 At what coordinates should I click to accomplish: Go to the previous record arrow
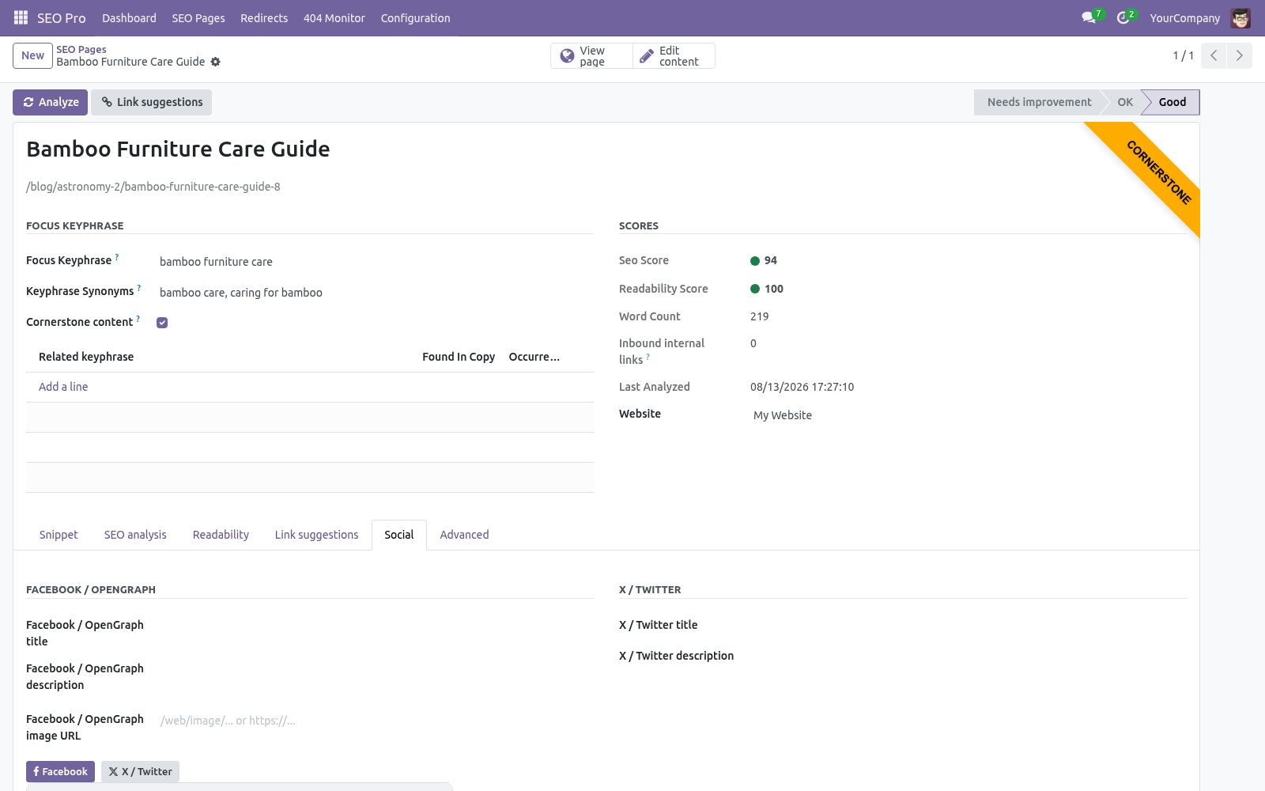[x=1214, y=55]
